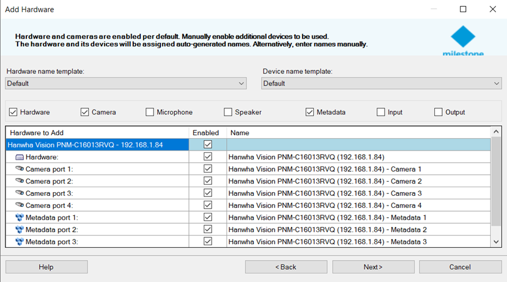
Task: Click the Milestone logo icon
Action: tap(463, 37)
